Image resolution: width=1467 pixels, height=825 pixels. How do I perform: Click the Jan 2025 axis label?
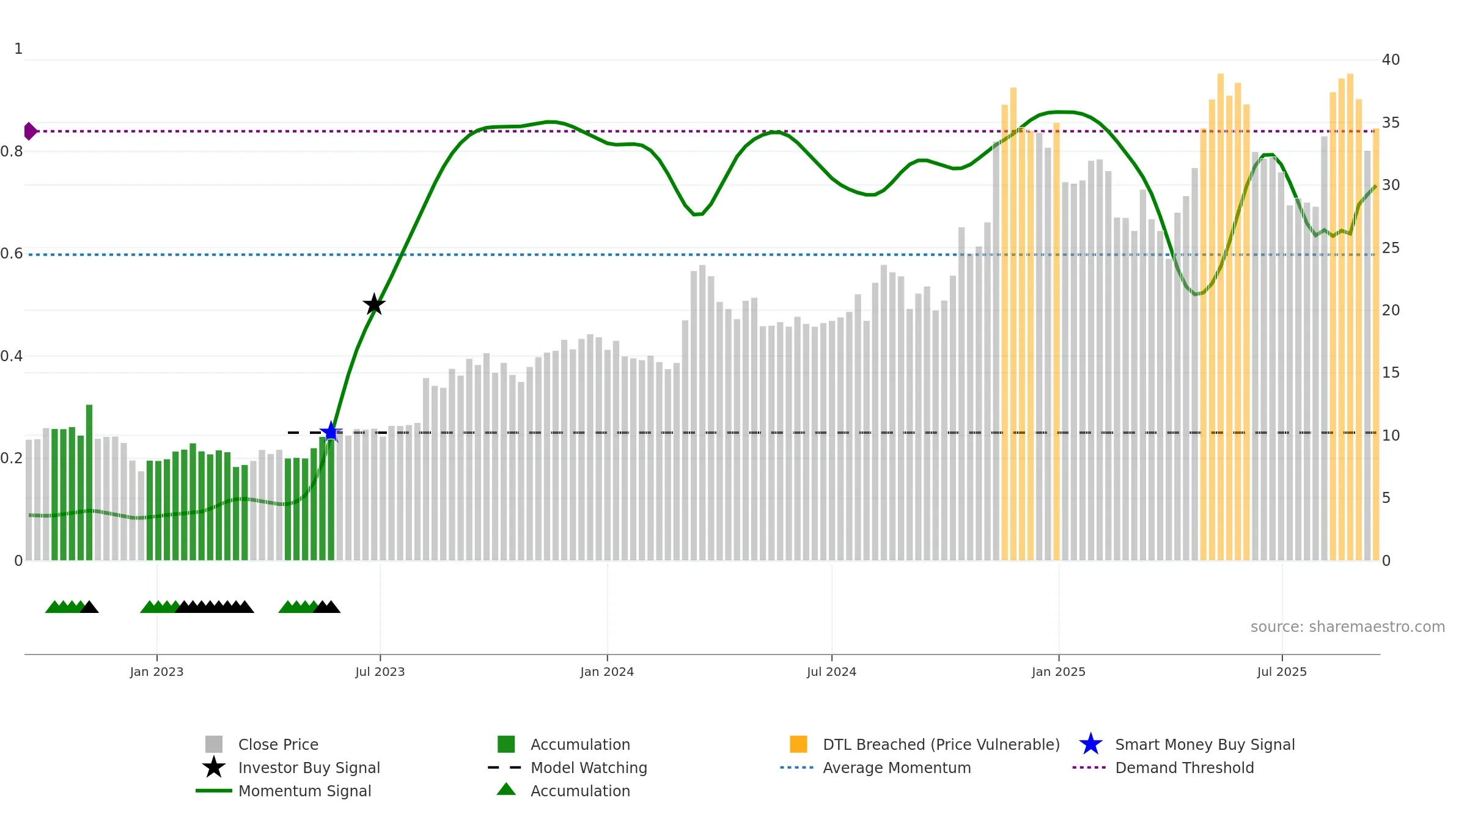pyautogui.click(x=1059, y=672)
